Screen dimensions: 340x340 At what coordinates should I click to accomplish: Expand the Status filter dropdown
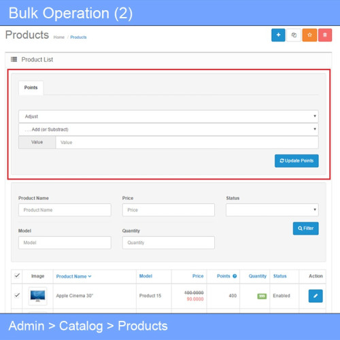click(x=272, y=210)
